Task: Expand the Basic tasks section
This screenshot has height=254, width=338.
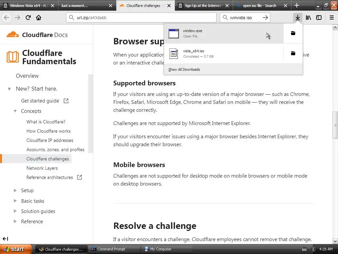Action: [15, 201]
